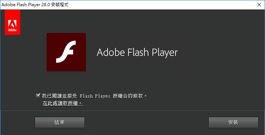Click the installer window title bar text

click(x=35, y=5)
